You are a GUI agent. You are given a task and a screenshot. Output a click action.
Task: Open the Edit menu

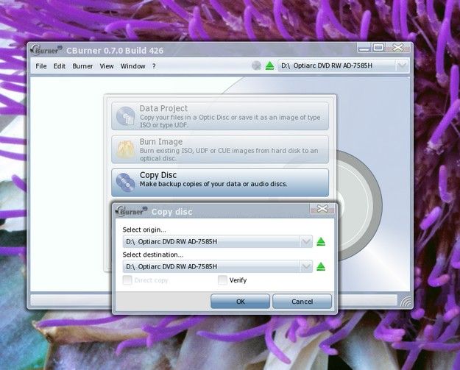(x=60, y=66)
